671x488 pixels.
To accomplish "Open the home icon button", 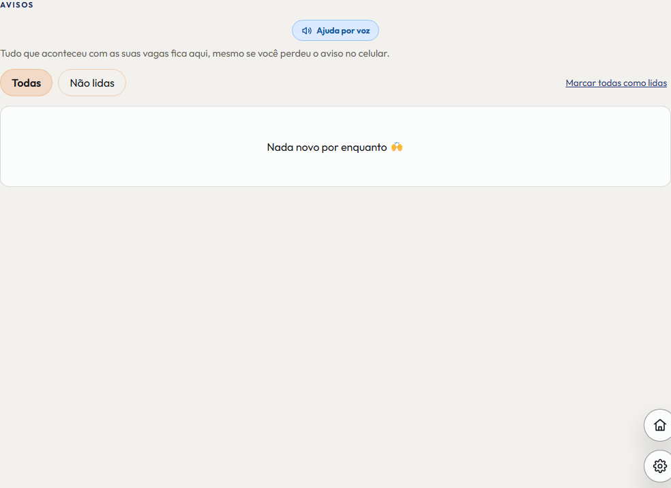I will (x=659, y=425).
